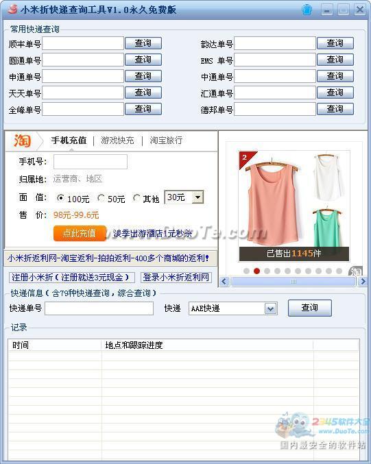
Task: Click the app logo in title bar
Action: 12,9
